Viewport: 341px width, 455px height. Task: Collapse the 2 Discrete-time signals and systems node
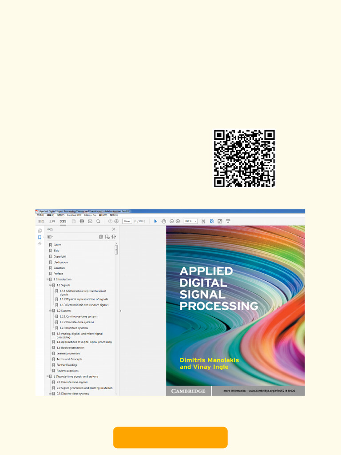(x=48, y=377)
